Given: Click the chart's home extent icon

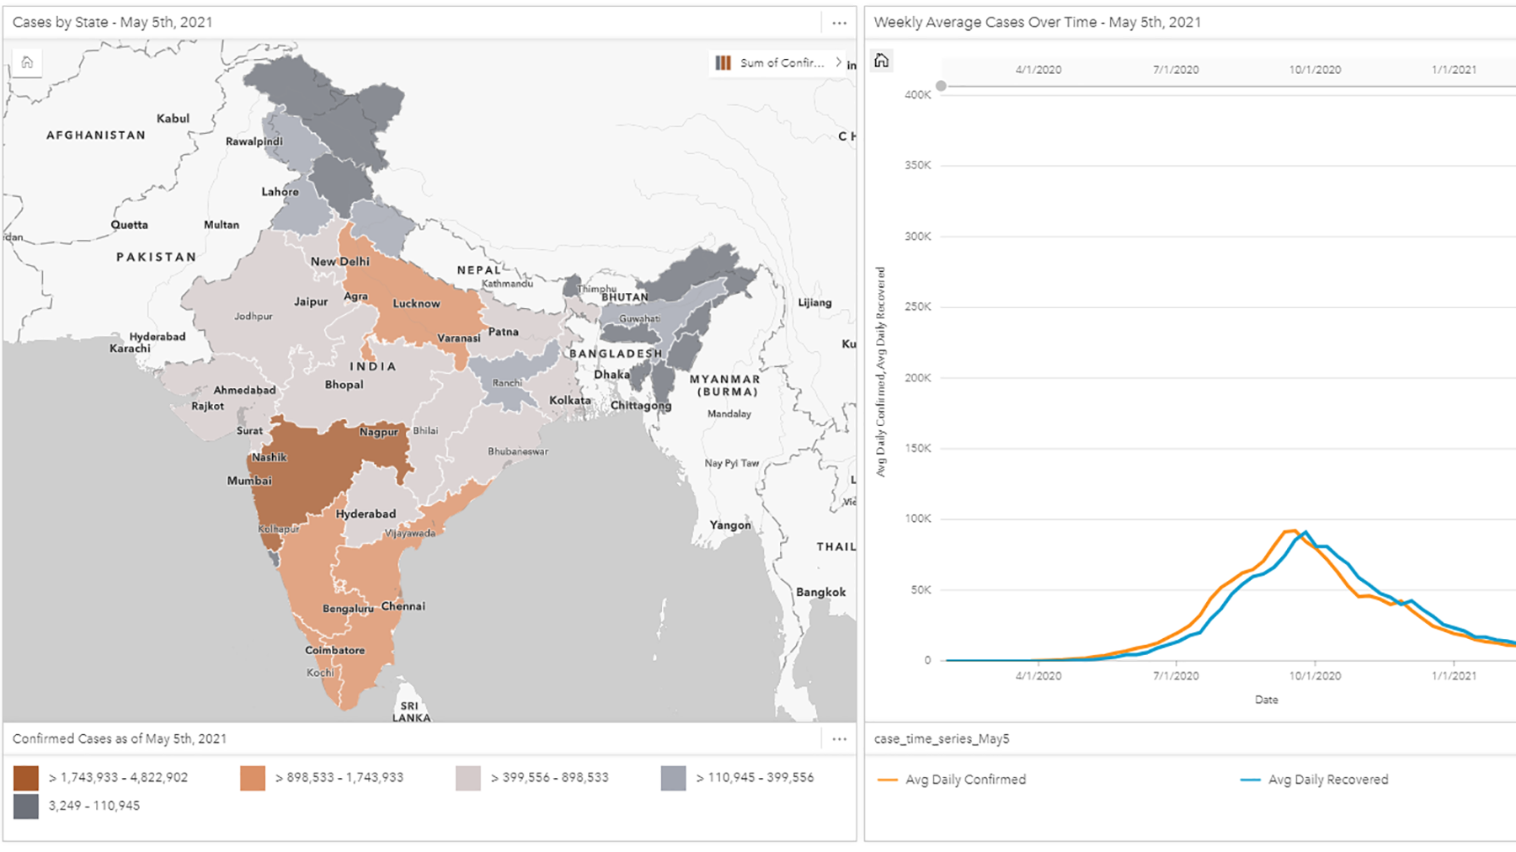Looking at the screenshot, I should [881, 61].
